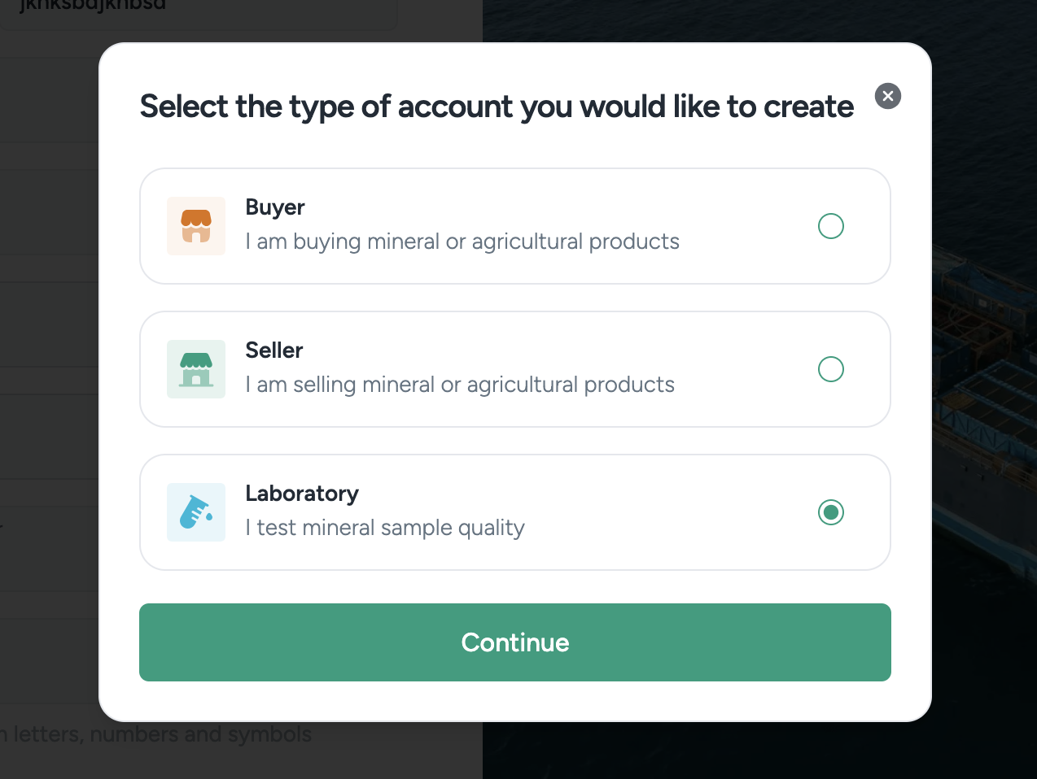
Task: Click the "Laboratory" option title
Action: (x=302, y=494)
